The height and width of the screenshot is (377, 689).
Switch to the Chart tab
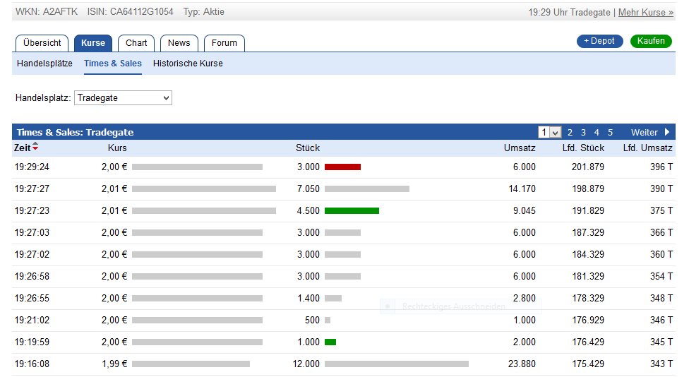point(136,43)
